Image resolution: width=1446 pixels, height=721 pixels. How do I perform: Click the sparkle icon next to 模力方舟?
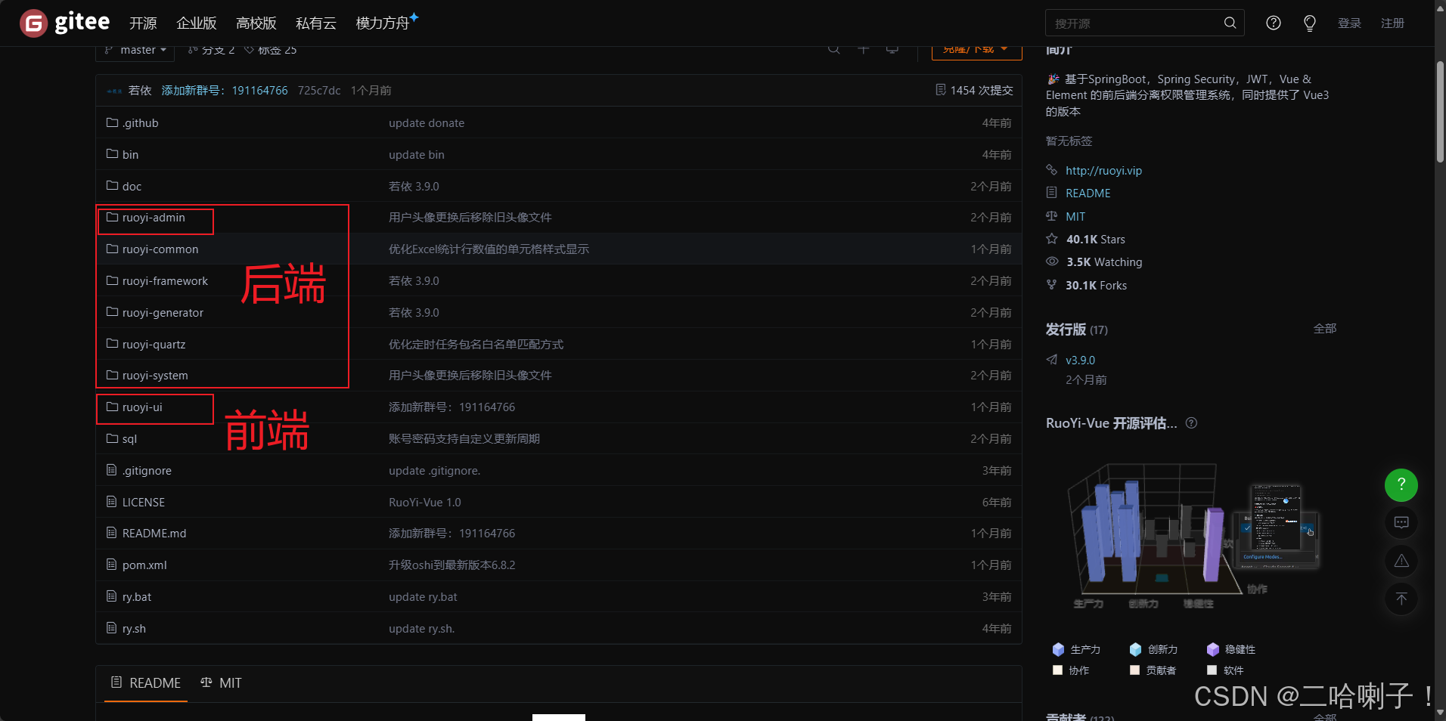[x=414, y=17]
